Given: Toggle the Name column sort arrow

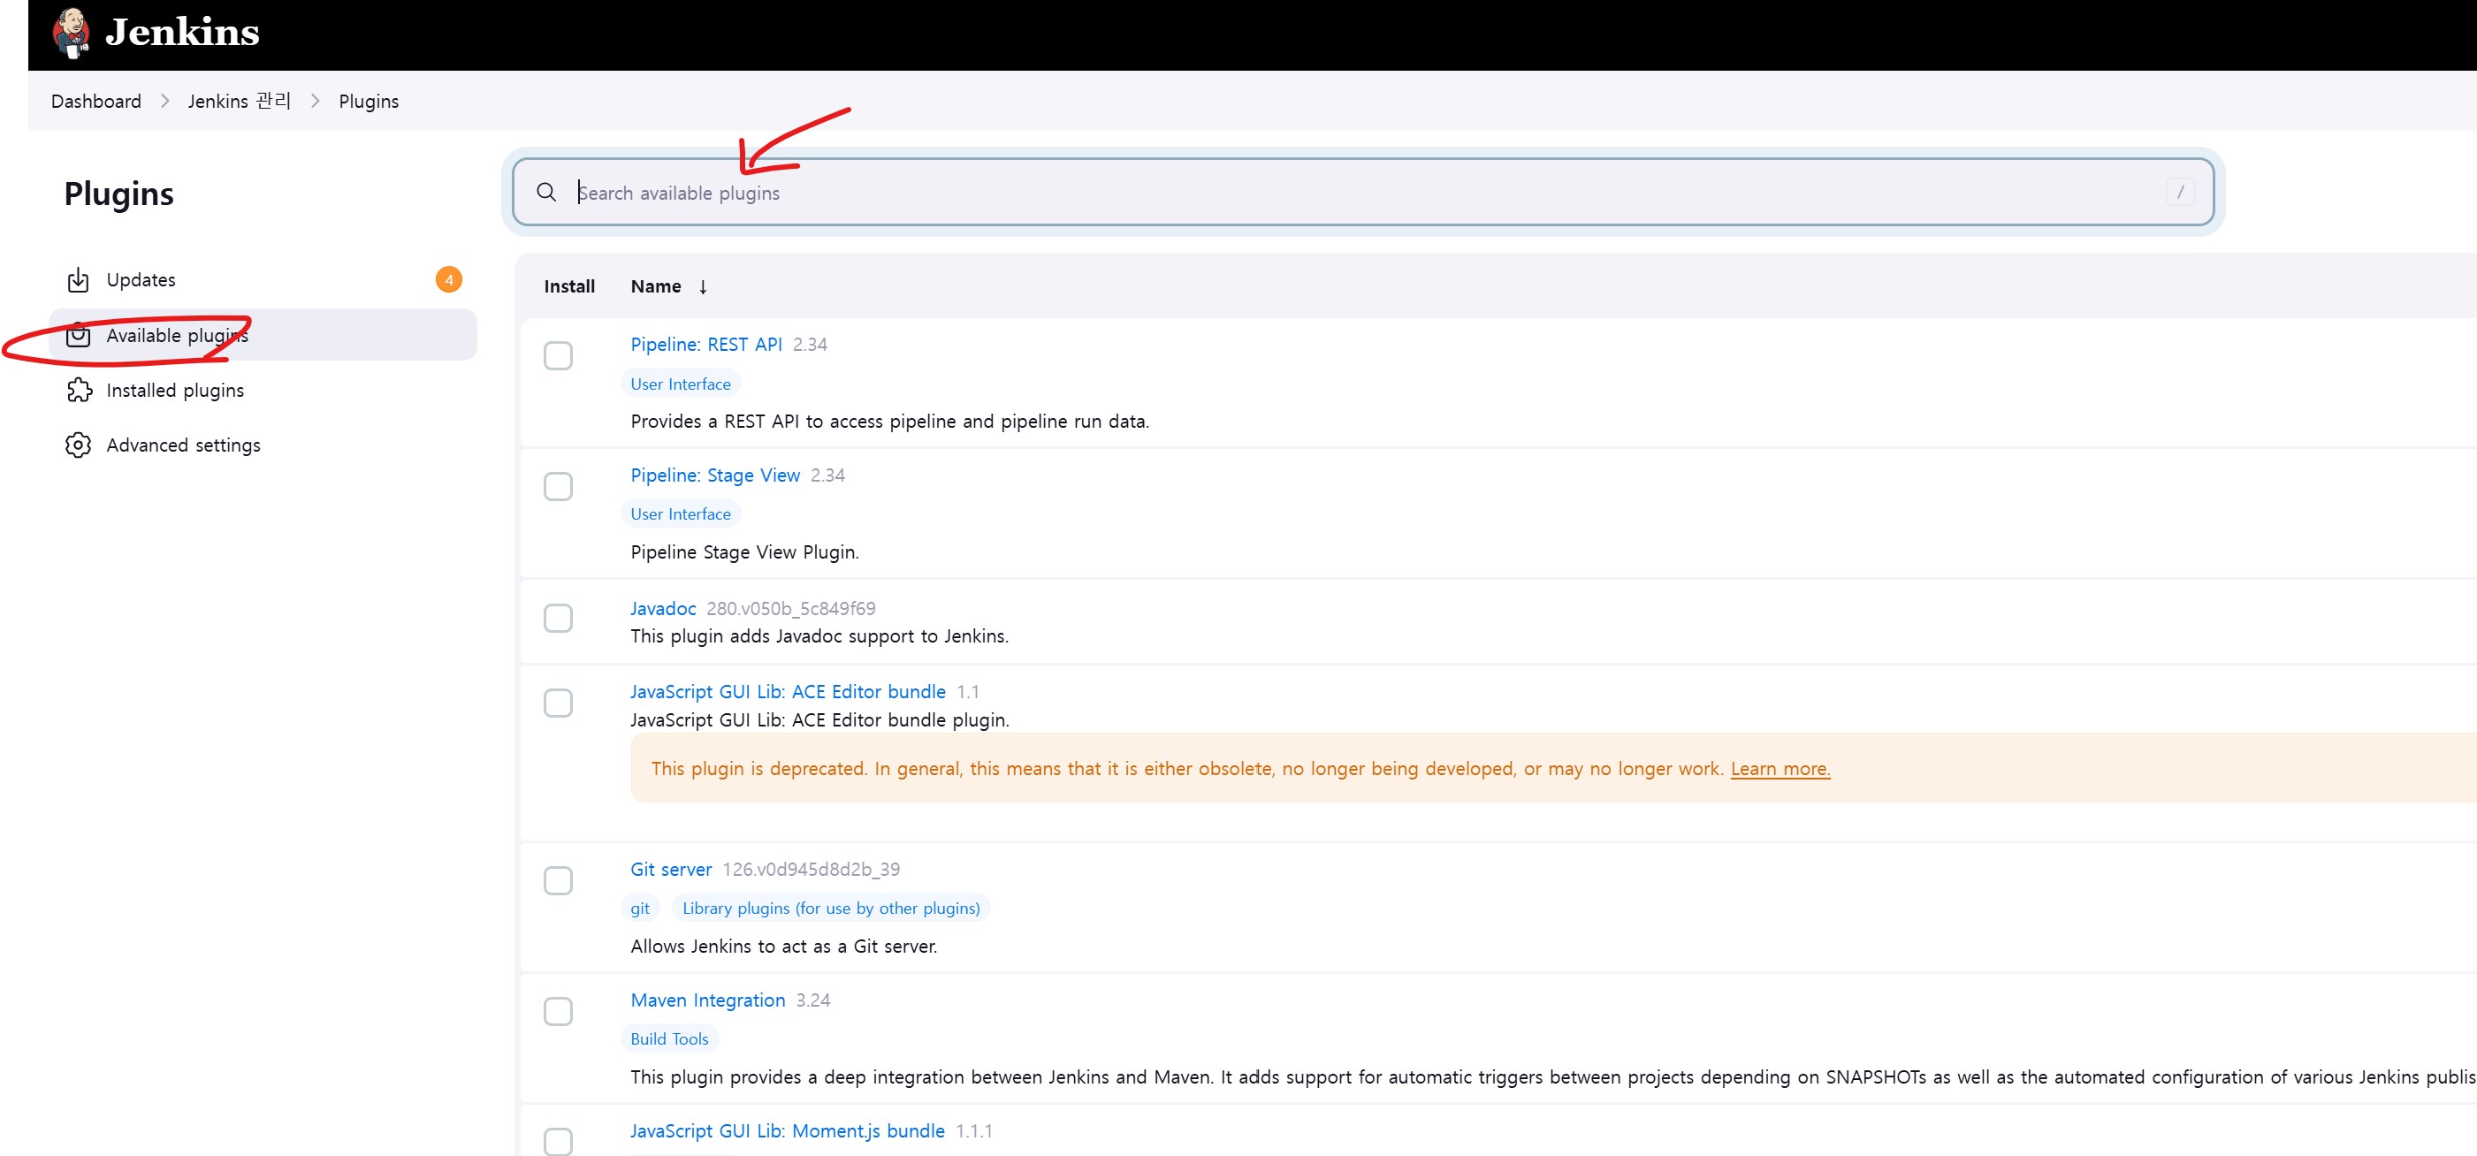Looking at the screenshot, I should (x=703, y=286).
